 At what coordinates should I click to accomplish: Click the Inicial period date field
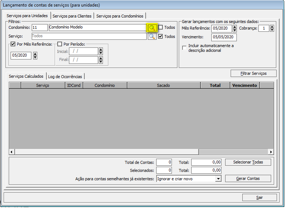(x=84, y=51)
